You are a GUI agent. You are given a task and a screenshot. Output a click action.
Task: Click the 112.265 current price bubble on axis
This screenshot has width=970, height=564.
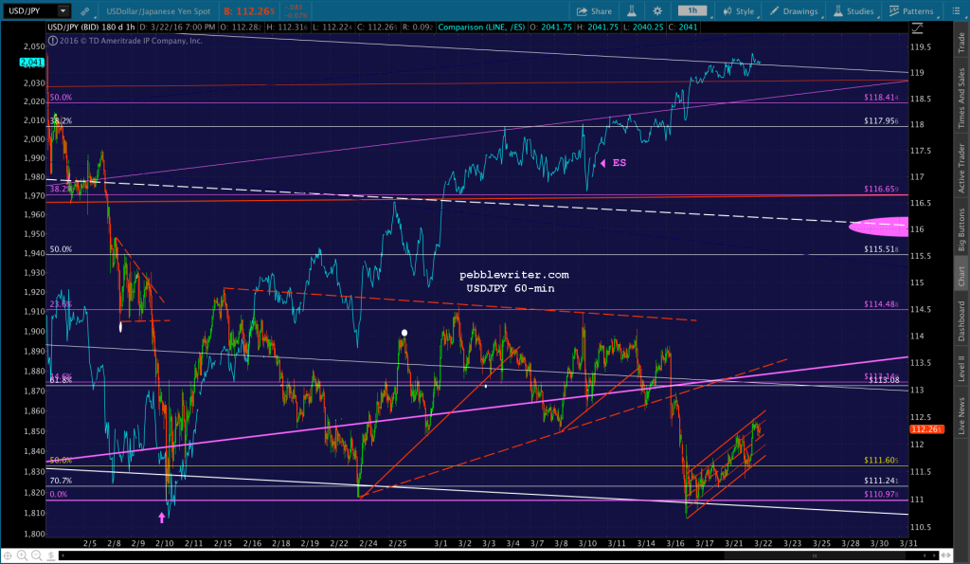[926, 429]
